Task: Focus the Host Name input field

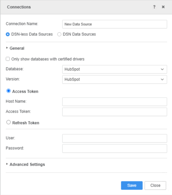Action: pyautogui.click(x=115, y=102)
